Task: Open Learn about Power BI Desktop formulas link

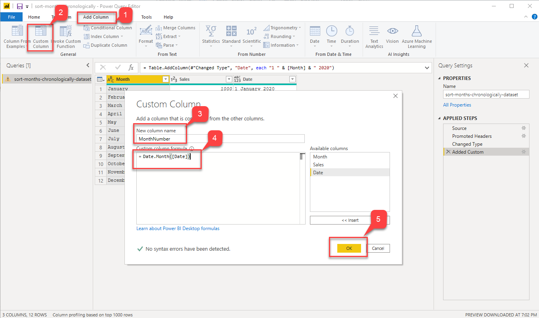Action: click(178, 229)
